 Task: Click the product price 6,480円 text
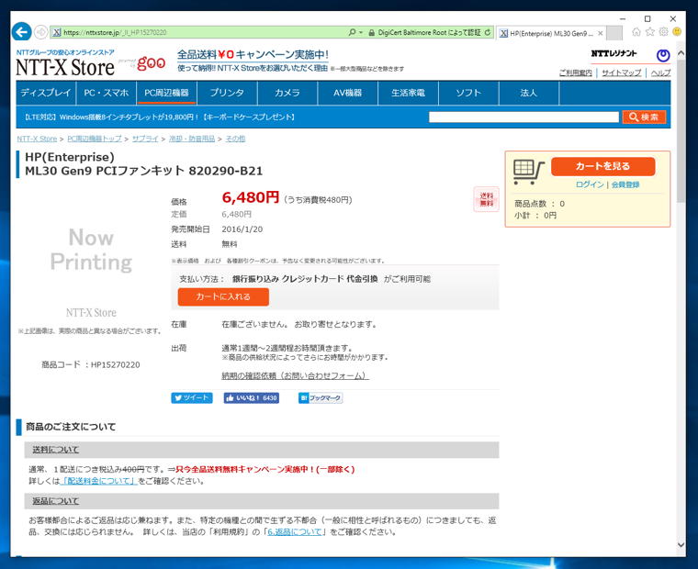[250, 196]
